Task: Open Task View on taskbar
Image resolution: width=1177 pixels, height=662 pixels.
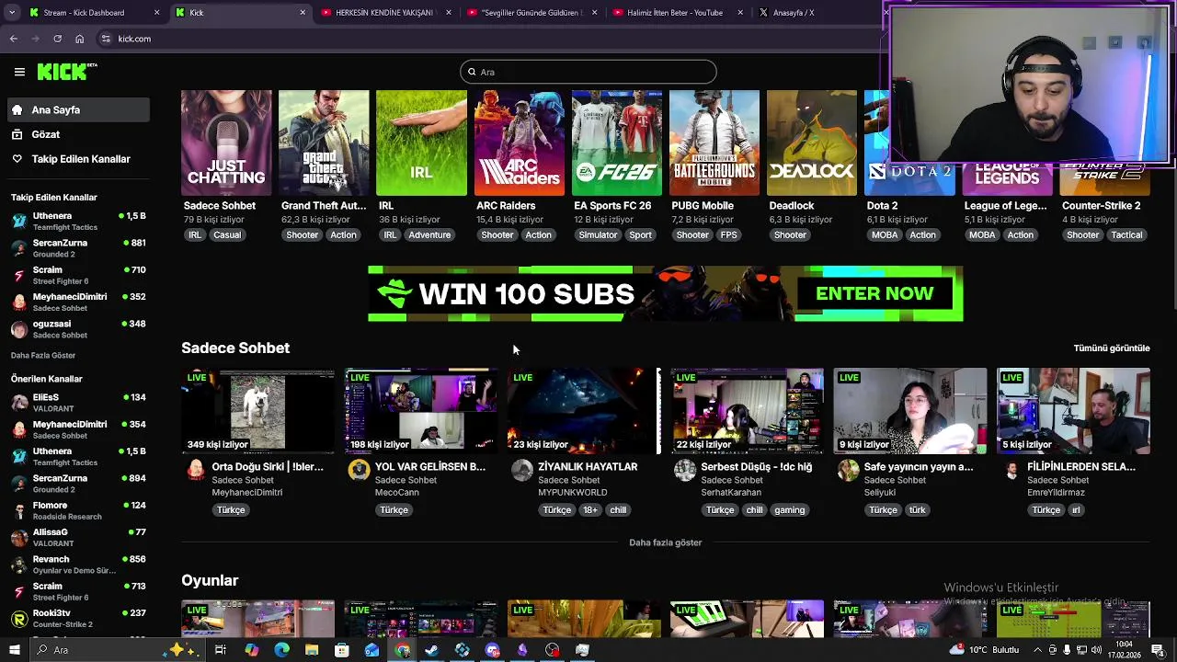Action: [x=221, y=650]
